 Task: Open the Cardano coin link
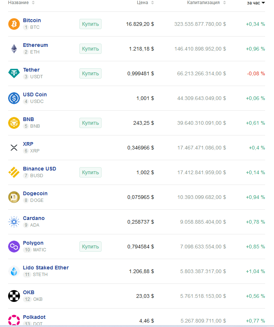[34, 218]
